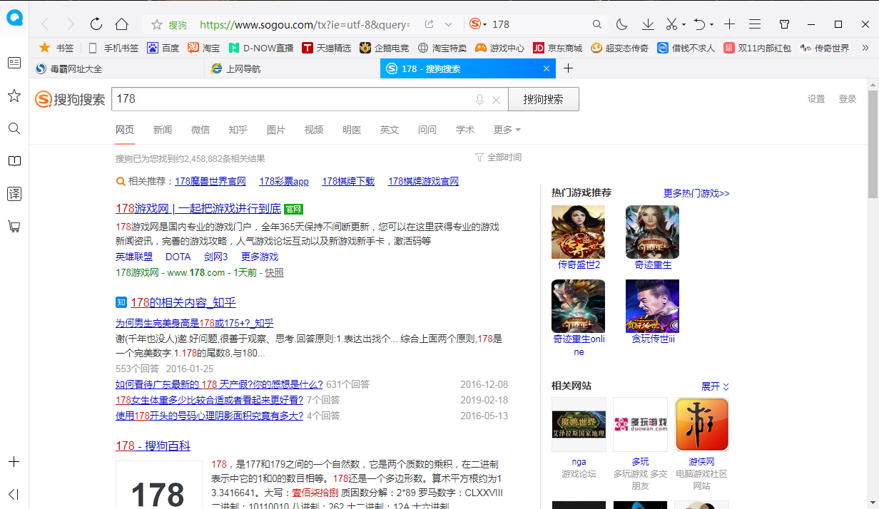Screen dimensions: 879x509
Task: Open favorites via the star icon in sidebar
Action: pos(14,96)
